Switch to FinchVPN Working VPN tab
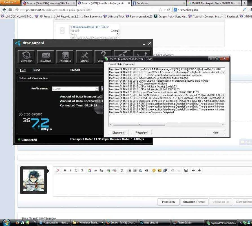Viewport: 252px width, 226px height. (x=48, y=3)
